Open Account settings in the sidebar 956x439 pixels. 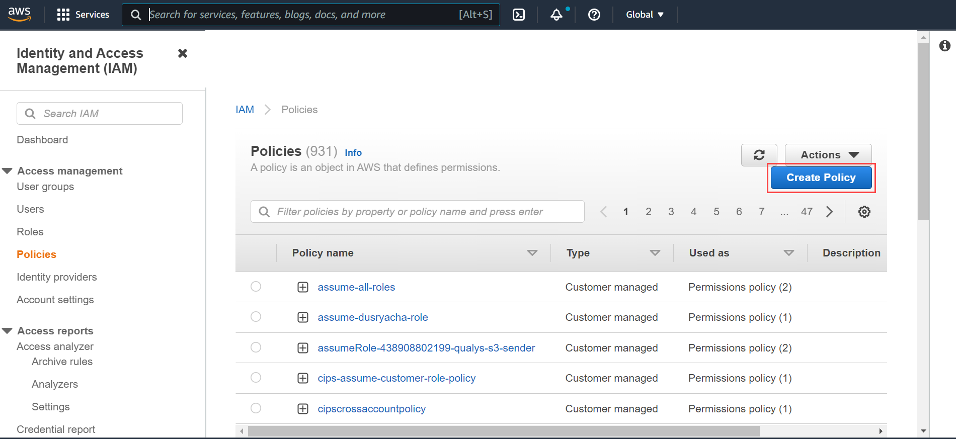(x=55, y=300)
